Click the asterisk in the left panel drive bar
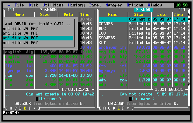This screenshot has height=123, width=193. pos(34,108)
